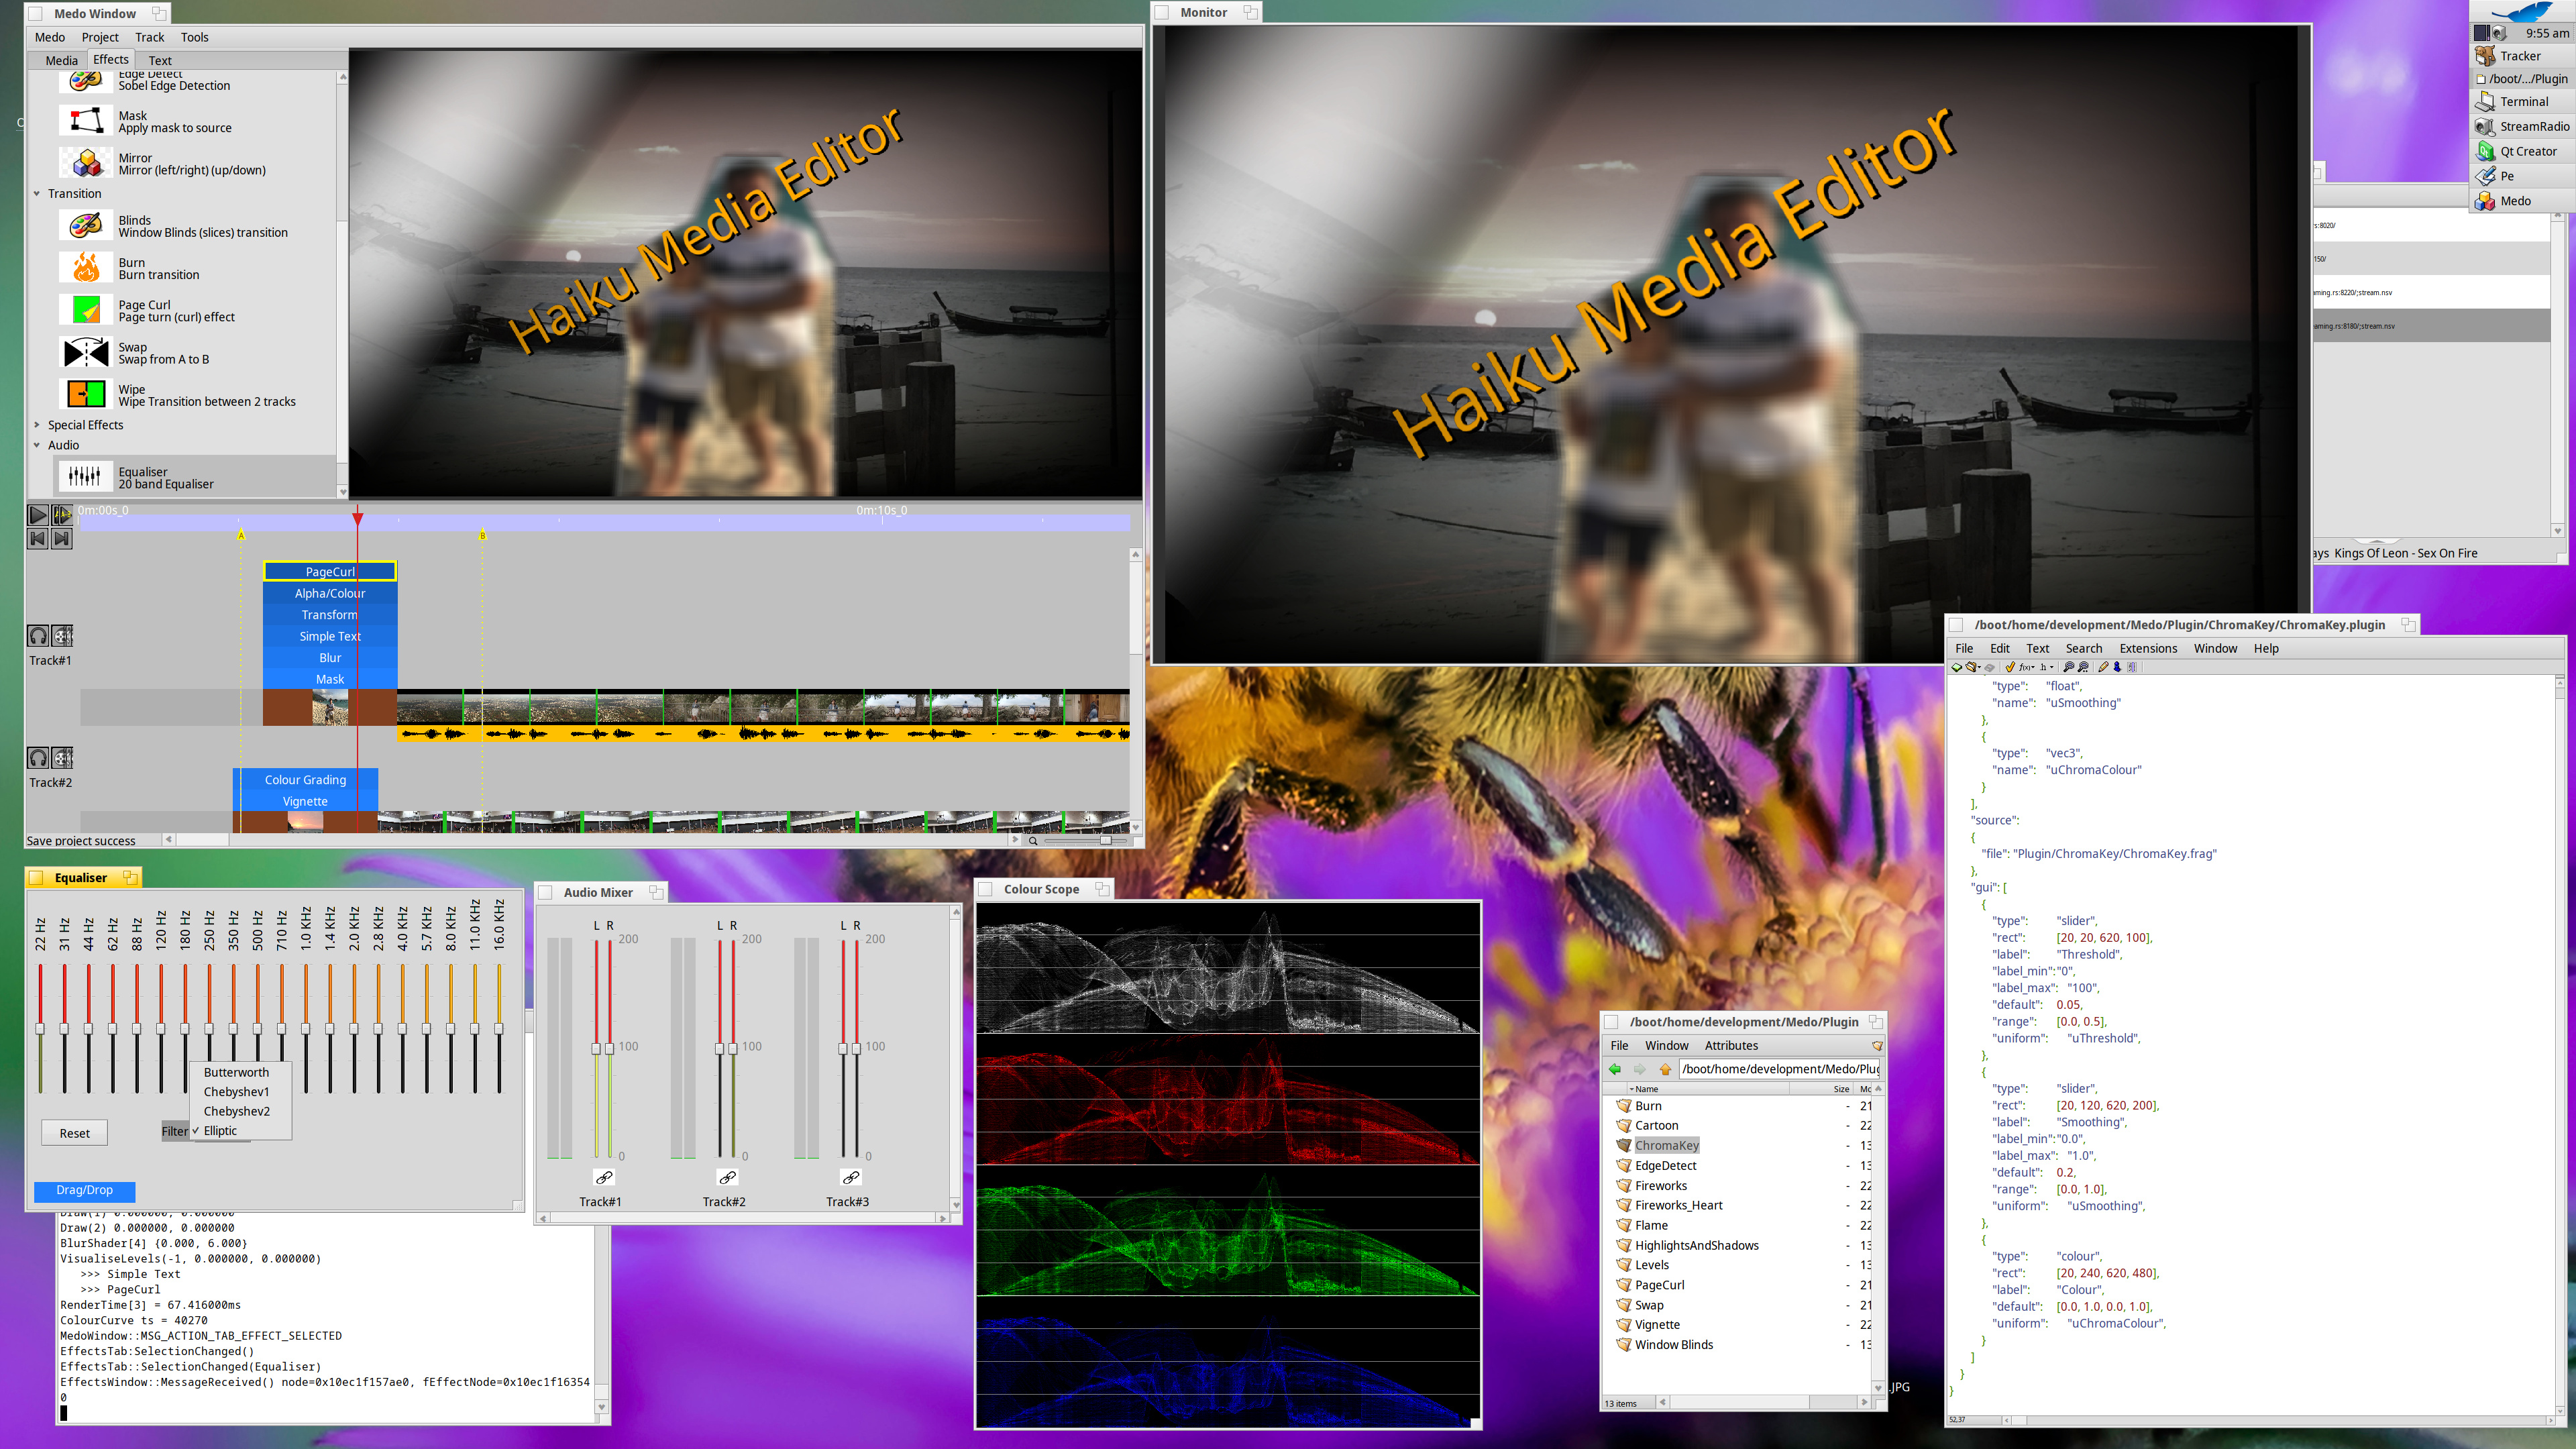Click the Reset button in Equaliser
This screenshot has width=2576, height=1449.
coord(74,1133)
